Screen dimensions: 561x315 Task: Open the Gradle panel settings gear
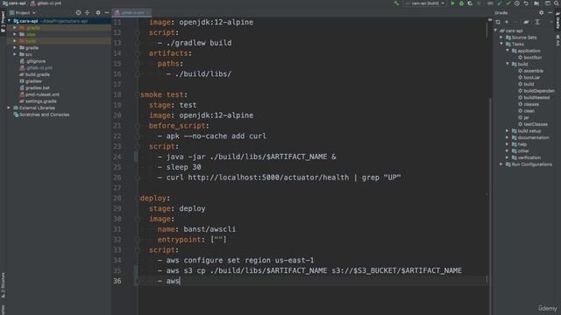[x=542, y=12]
